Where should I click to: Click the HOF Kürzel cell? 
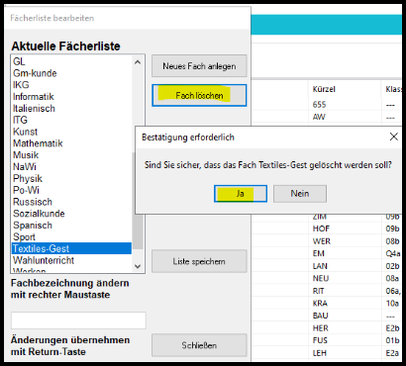pos(345,229)
